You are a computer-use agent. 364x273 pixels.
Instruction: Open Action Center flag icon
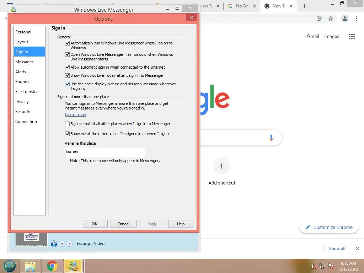pyautogui.click(x=331, y=266)
